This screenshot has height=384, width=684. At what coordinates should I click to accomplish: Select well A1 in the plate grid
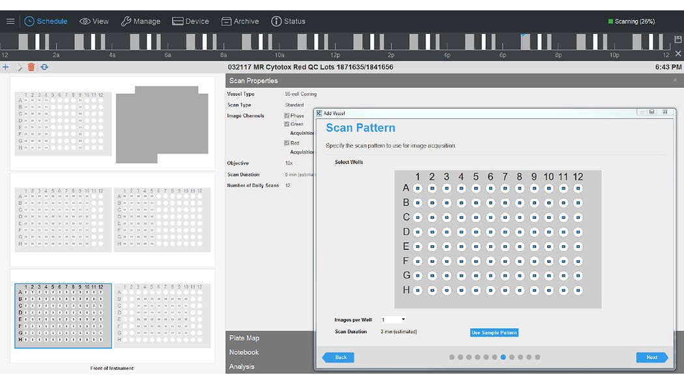(x=418, y=188)
